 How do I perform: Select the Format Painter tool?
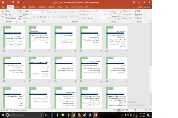click(x=12, y=18)
